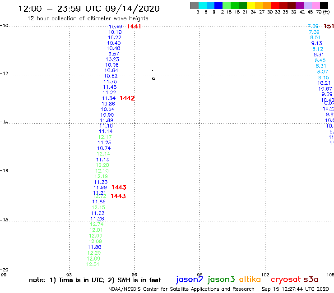The width and height of the screenshot is (334, 293).
Task: Click the green 12.01 wave height value
Action: pos(96,230)
